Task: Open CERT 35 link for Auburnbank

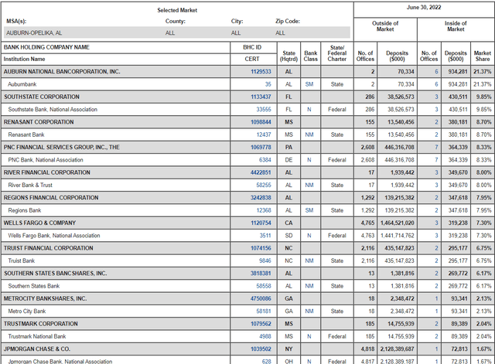Action: (268, 84)
